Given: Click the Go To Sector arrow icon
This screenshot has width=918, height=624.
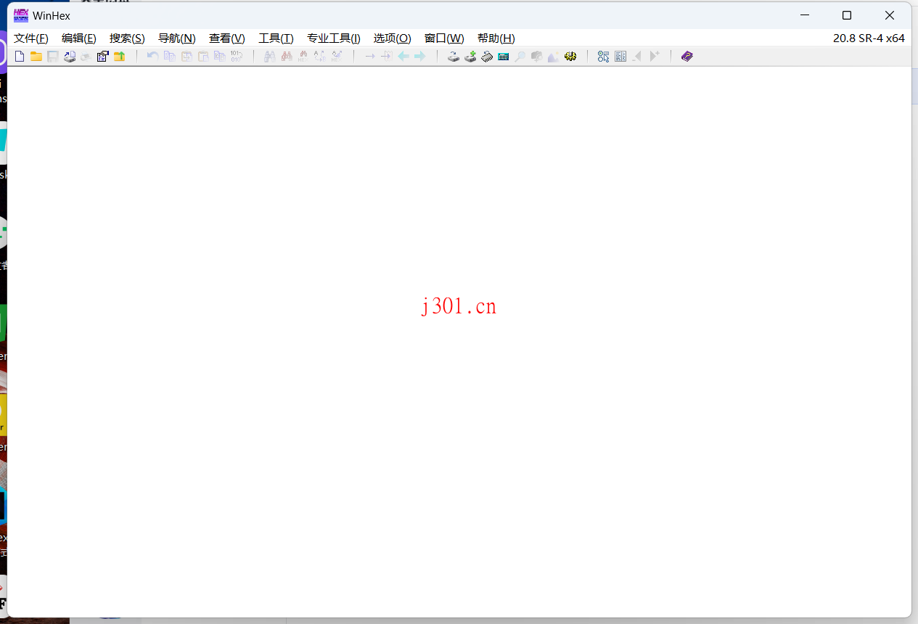Looking at the screenshot, I should point(386,57).
